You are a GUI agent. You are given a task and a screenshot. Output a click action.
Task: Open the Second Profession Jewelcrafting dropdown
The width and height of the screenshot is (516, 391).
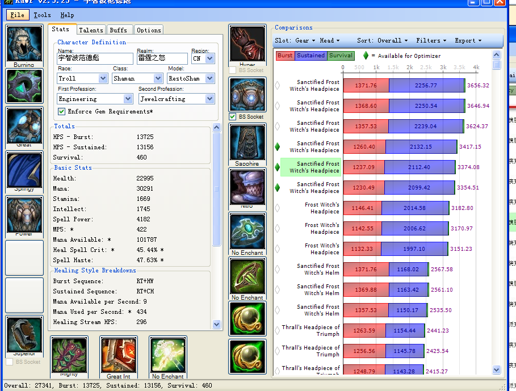click(209, 99)
